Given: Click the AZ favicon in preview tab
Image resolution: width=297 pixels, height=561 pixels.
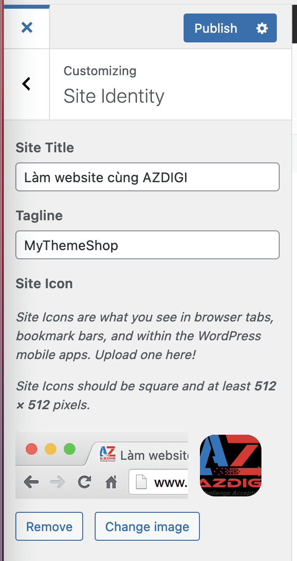Looking at the screenshot, I should [107, 454].
